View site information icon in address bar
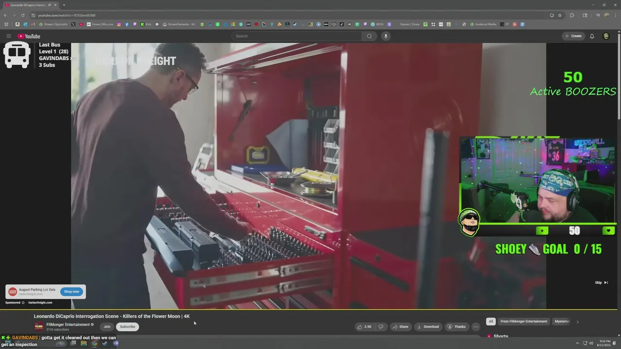The height and width of the screenshot is (349, 621). click(x=33, y=15)
